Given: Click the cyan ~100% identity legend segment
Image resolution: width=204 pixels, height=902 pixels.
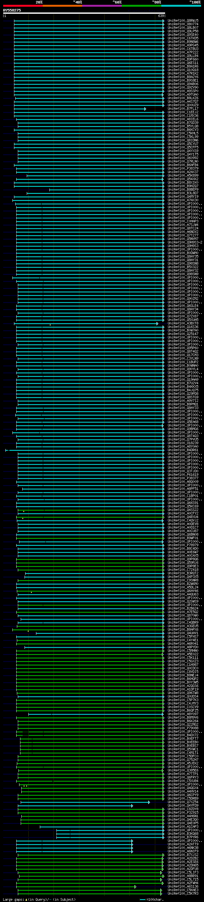Looking at the screenshot, I should 181,6.
